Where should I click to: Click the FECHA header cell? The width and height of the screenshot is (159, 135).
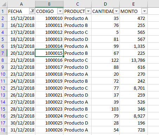21,11
